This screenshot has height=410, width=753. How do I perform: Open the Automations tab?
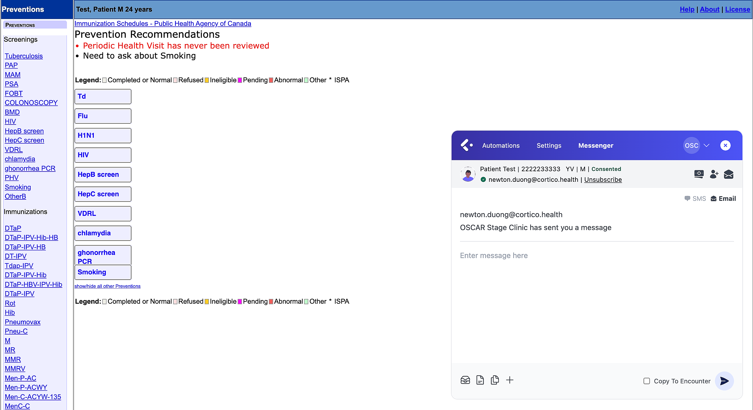501,145
